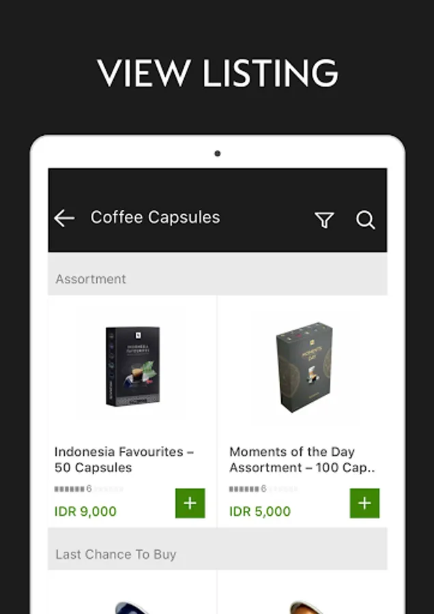Open Moments of the Day box image
Screen dimensions: 434x614
[x=304, y=367]
